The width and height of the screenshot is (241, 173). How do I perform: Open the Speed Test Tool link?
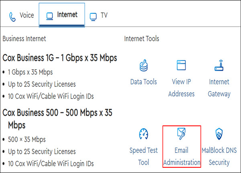pyautogui.click(x=143, y=156)
